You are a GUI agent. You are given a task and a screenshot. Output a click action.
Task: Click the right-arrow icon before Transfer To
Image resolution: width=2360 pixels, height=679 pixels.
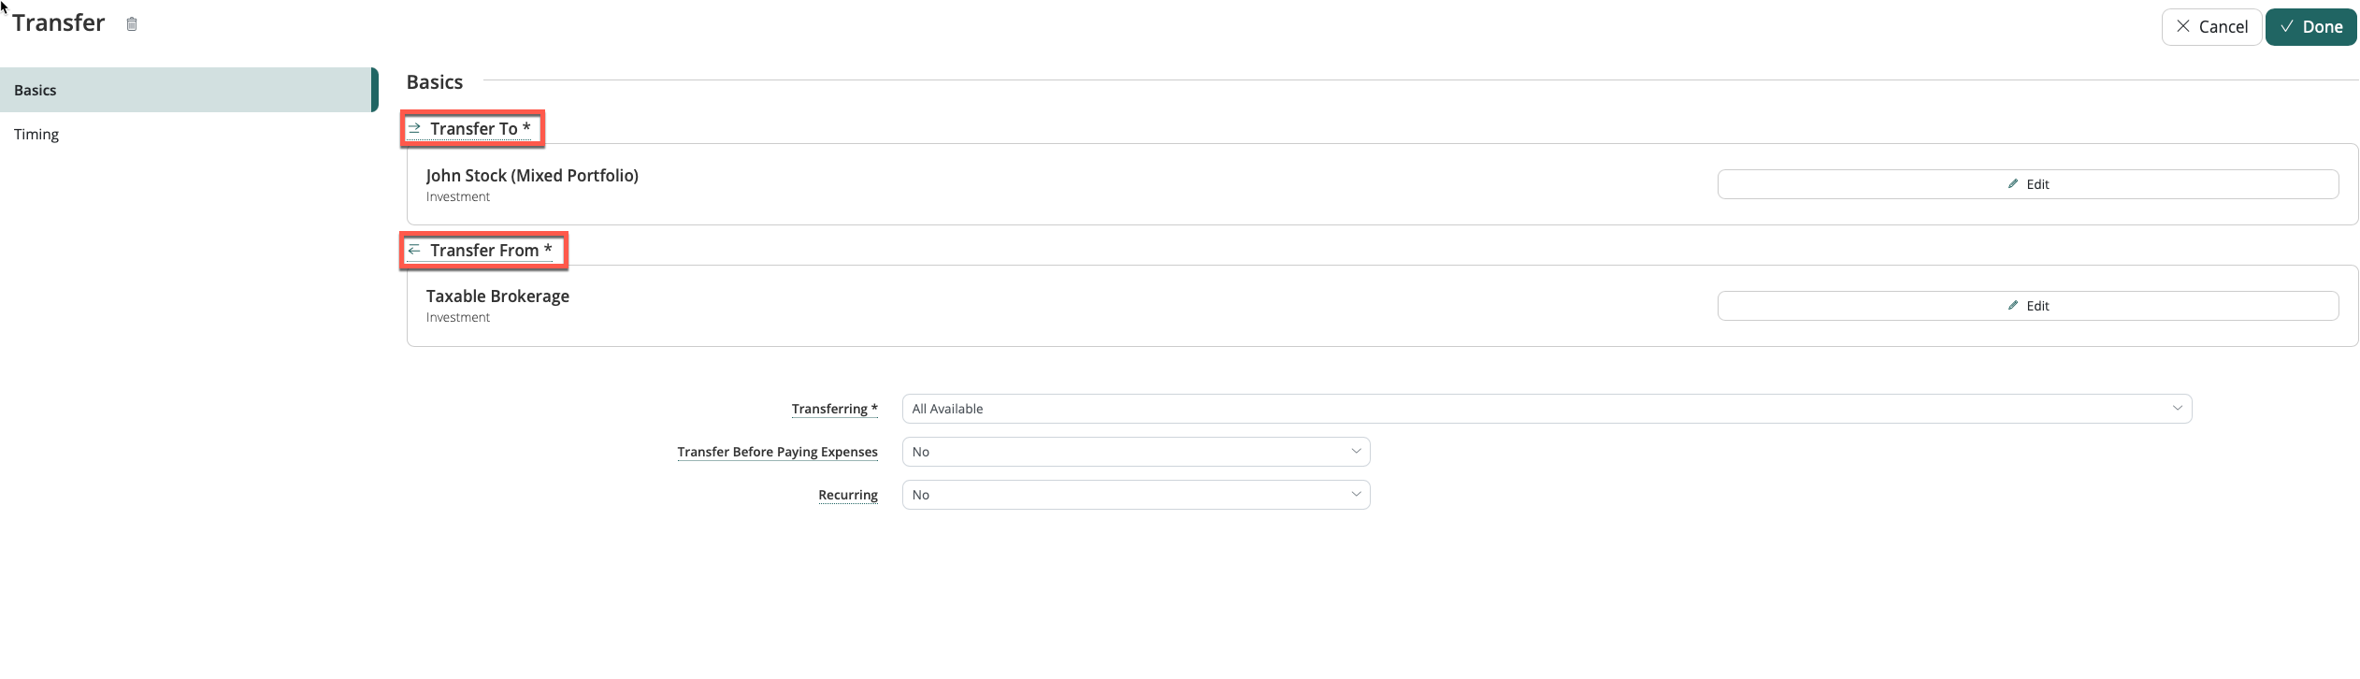coord(414,128)
